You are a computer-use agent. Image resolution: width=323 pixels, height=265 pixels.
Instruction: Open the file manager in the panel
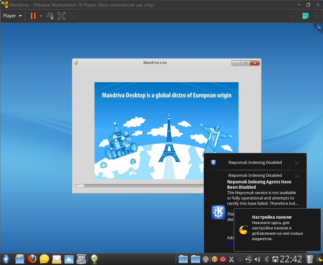(20, 259)
